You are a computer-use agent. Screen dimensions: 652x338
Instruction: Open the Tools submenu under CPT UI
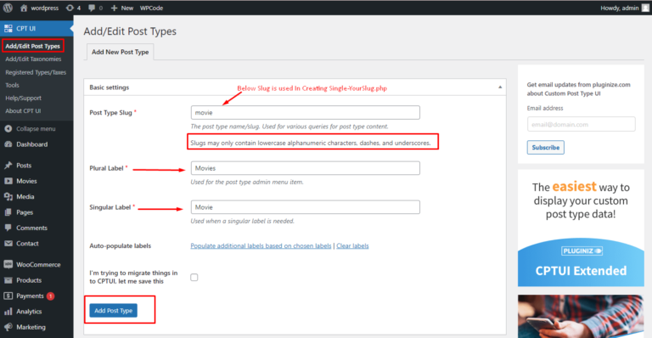point(12,85)
